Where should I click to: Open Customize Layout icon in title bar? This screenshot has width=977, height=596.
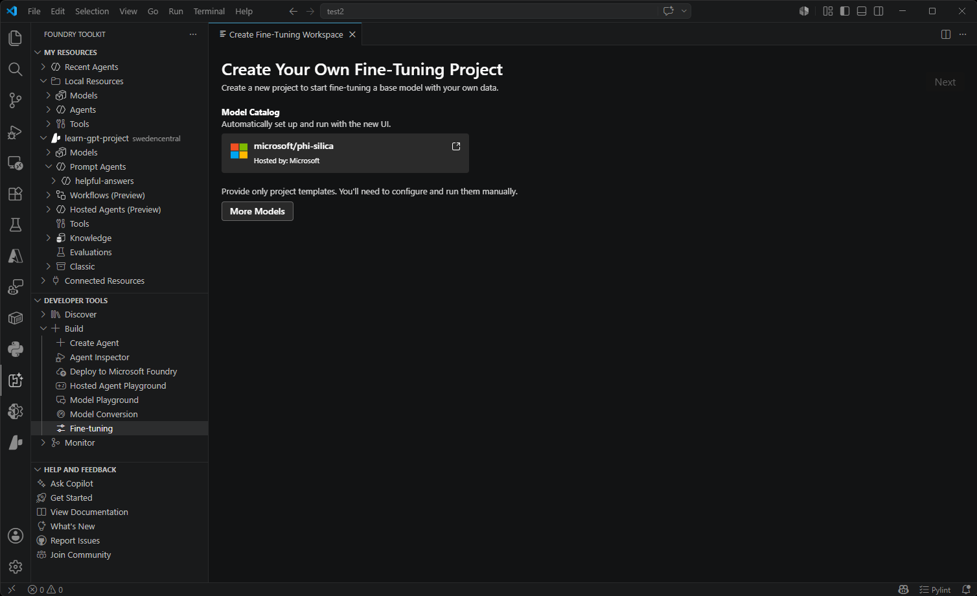828,11
